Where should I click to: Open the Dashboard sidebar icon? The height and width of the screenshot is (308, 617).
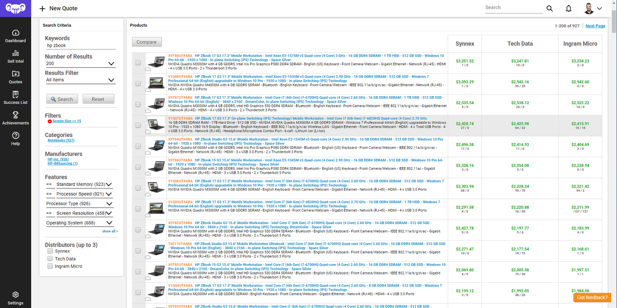click(15, 33)
